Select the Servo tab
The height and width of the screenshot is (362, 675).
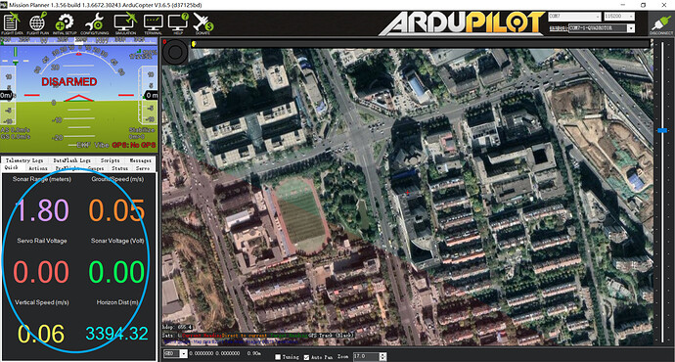tap(143, 168)
